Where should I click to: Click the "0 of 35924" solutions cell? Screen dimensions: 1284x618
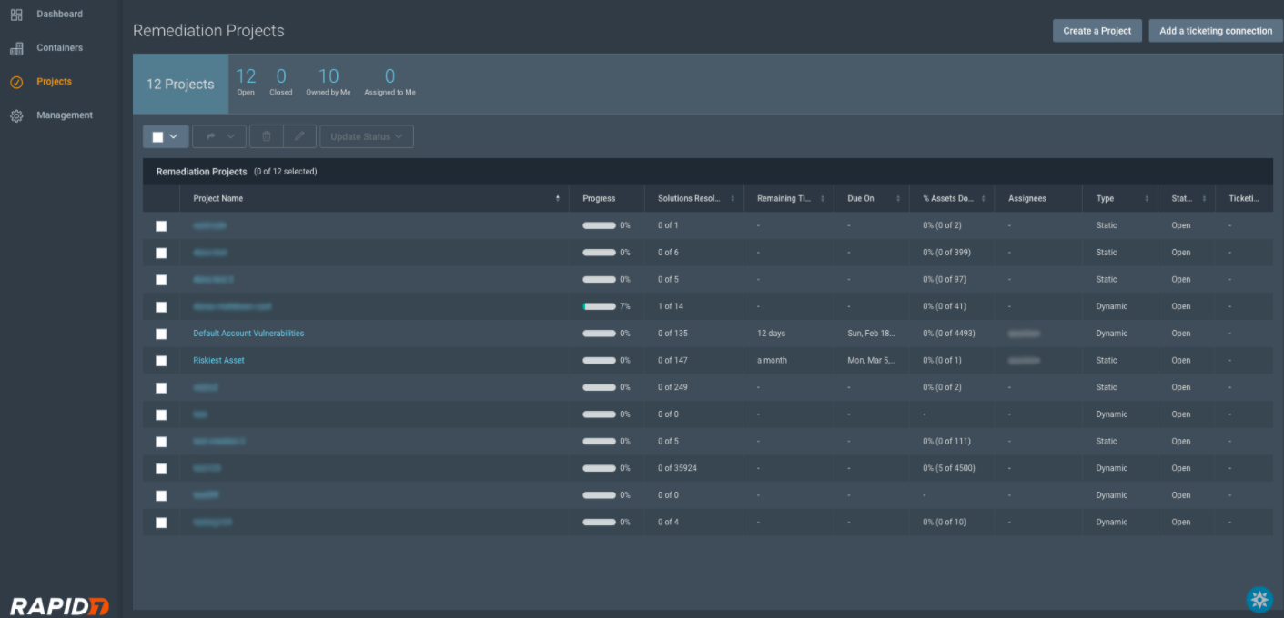point(678,468)
